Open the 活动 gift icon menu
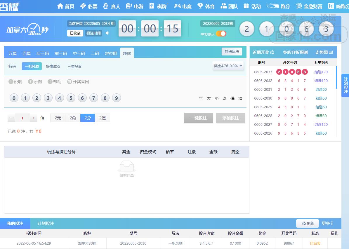 246,6
